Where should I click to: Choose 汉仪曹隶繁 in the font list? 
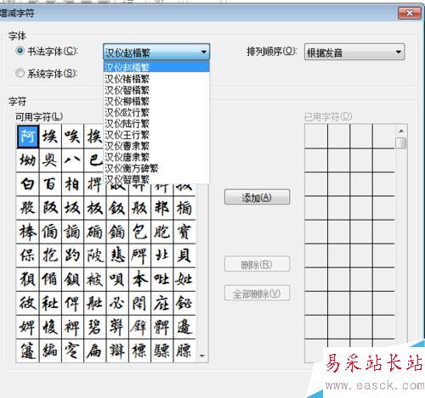[x=156, y=146]
